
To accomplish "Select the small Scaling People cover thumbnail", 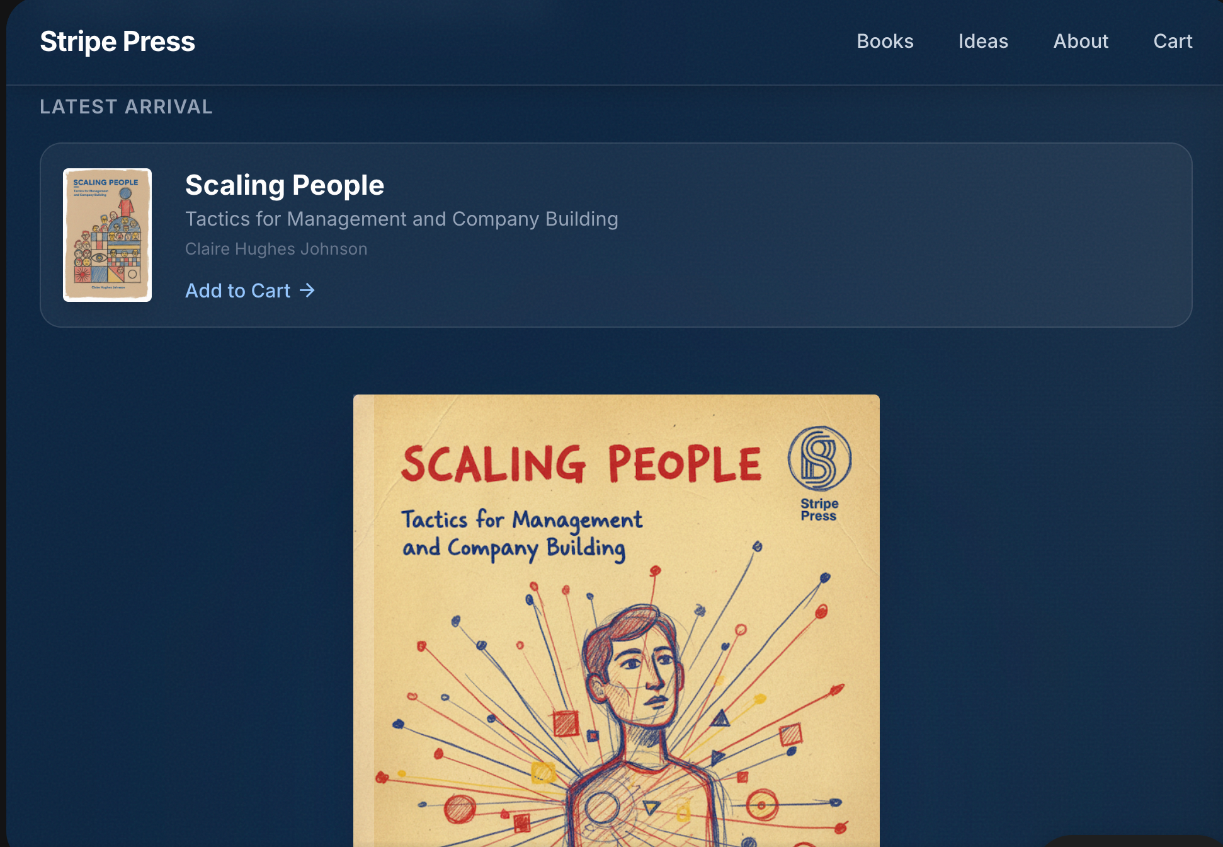I will coord(107,234).
